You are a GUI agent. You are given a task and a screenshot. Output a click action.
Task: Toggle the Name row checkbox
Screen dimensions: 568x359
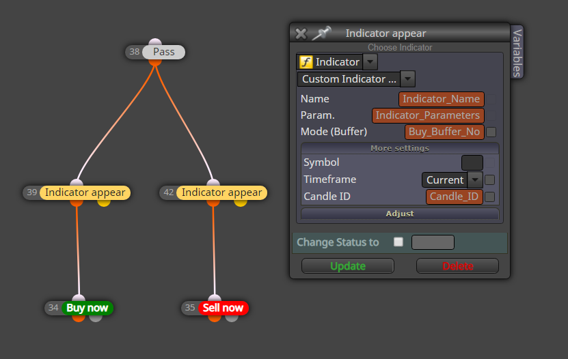[491, 99]
